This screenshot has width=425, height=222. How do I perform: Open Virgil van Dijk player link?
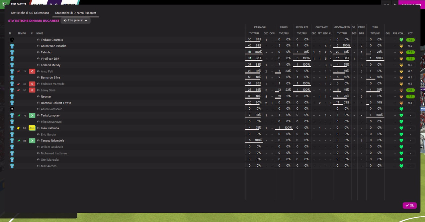50,59
